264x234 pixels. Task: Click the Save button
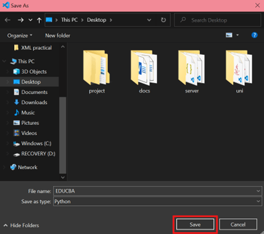(195, 225)
